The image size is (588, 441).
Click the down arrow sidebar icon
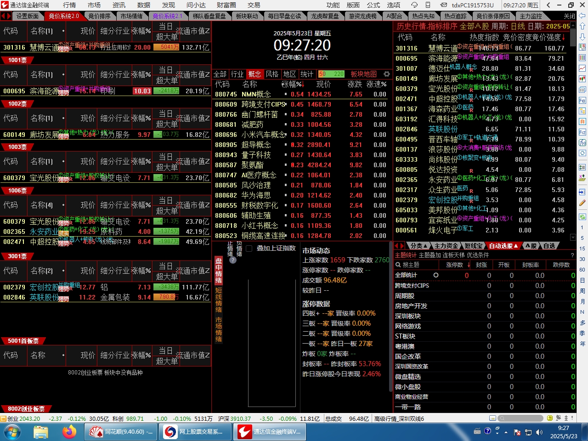582,36
